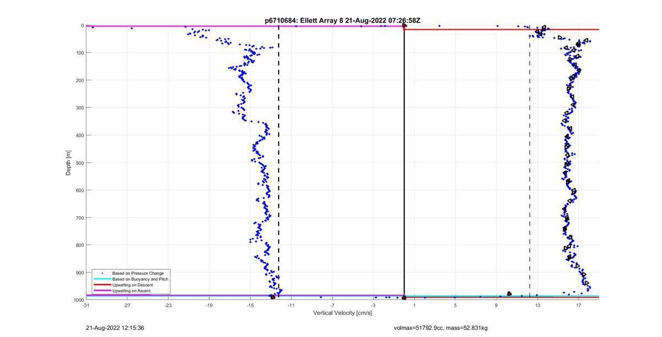Click depth tick label '900'
Image resolution: width=662 pixels, height=337 pixels.
79,272
